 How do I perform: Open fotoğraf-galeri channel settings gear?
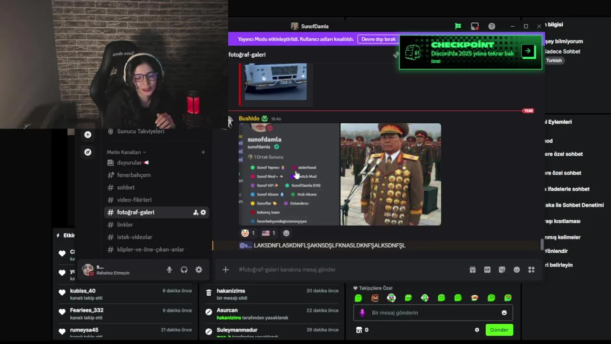[203, 212]
